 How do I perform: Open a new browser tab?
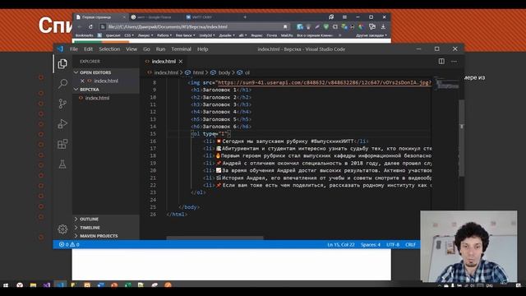pyautogui.click(x=245, y=16)
